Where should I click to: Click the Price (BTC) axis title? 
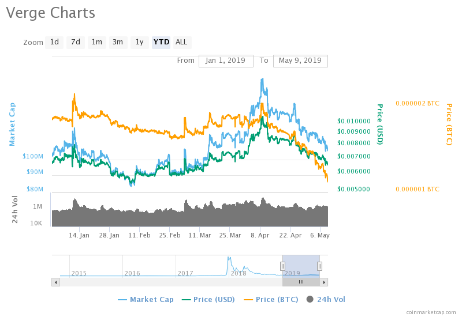[449, 124]
